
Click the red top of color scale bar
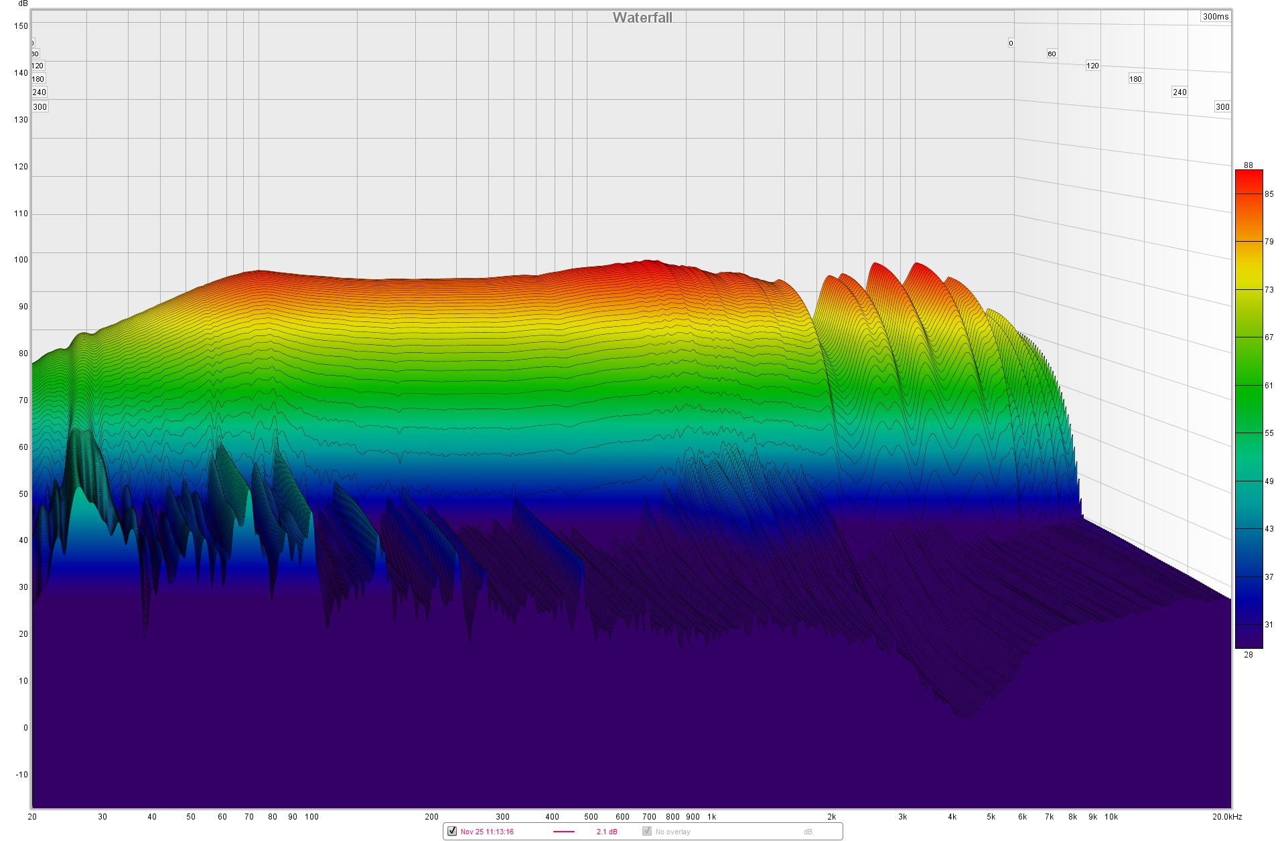tap(1248, 178)
